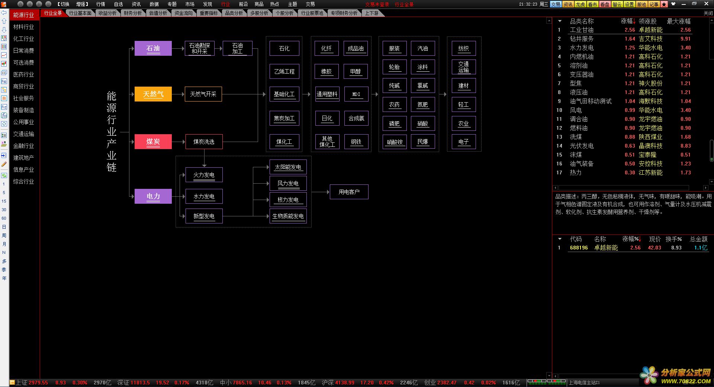Click the blue import arrow icon in sidebar
The height and width of the screenshot is (387, 714).
[x=4, y=155]
